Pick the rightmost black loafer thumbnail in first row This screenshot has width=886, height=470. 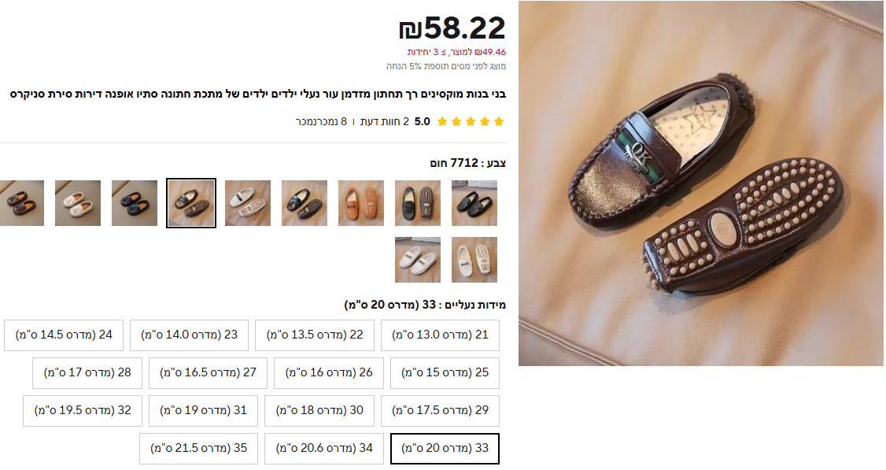pyautogui.click(x=474, y=203)
